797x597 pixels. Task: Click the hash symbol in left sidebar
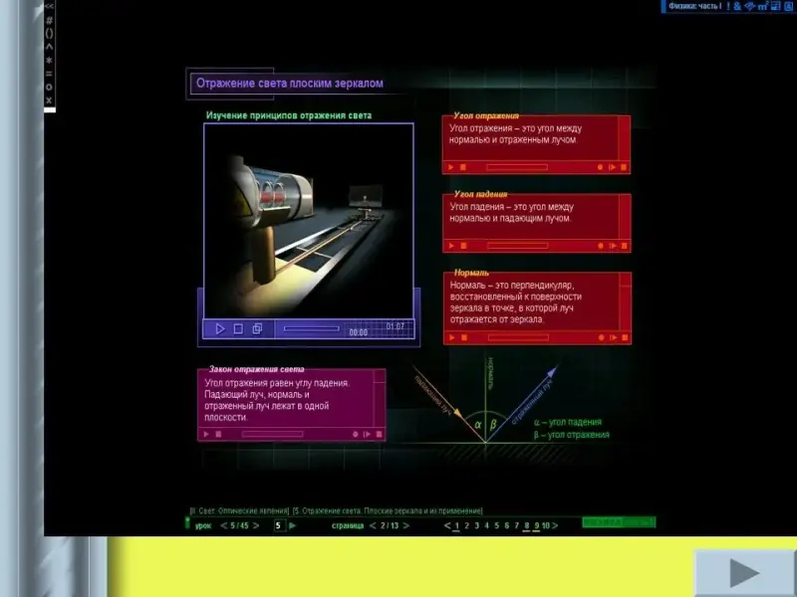pyautogui.click(x=49, y=19)
